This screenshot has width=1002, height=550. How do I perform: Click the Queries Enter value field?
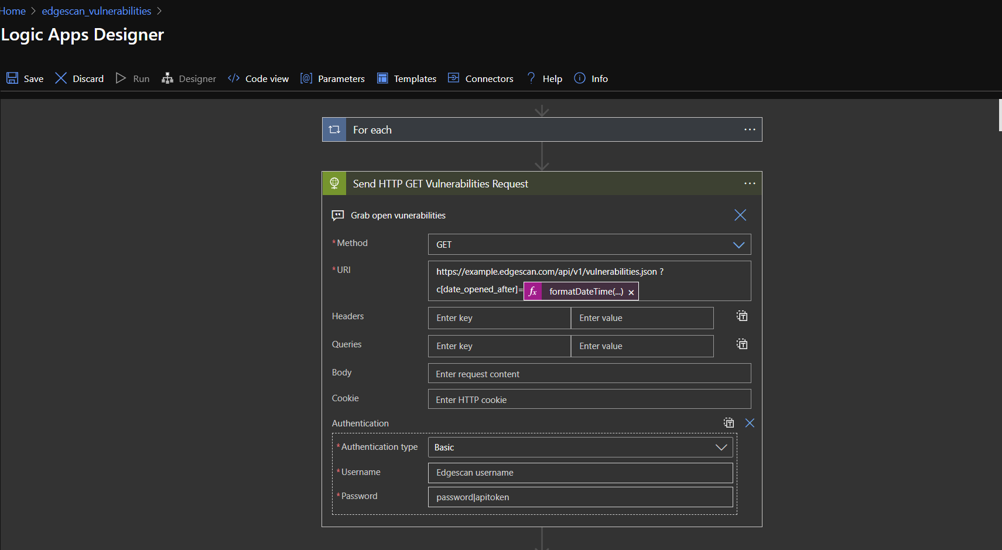click(642, 346)
